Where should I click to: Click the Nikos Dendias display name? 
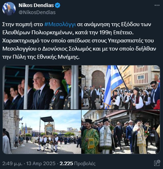pyautogui.click(x=36, y=5)
